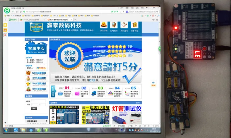The height and width of the screenshot is (138, 231).
Task: Click the 诚信店铺 badge icon
Action: [x=104, y=27]
